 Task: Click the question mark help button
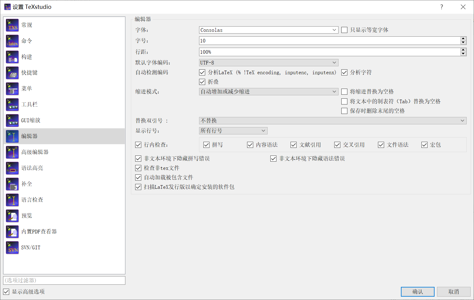[442, 7]
